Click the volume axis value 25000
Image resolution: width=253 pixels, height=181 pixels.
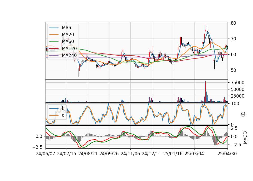click(237, 96)
